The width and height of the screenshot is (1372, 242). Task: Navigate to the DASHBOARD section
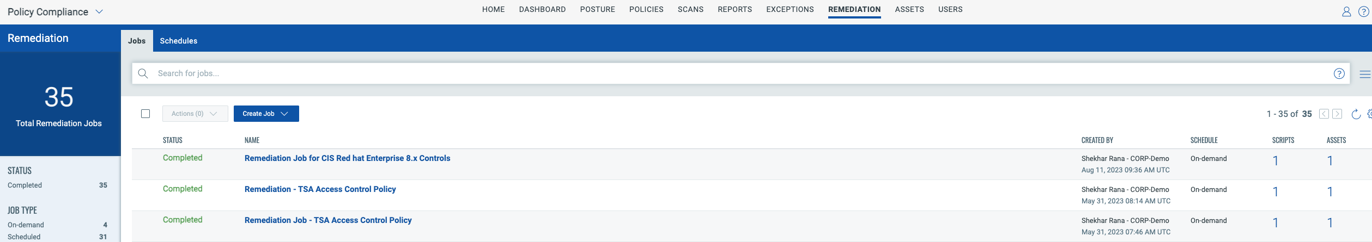(542, 9)
